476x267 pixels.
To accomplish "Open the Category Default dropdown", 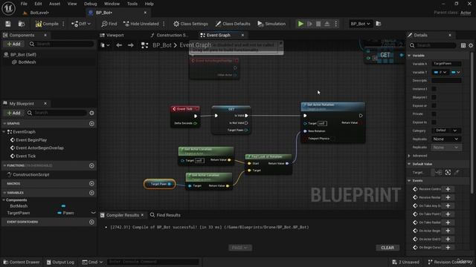I will click(x=446, y=131).
